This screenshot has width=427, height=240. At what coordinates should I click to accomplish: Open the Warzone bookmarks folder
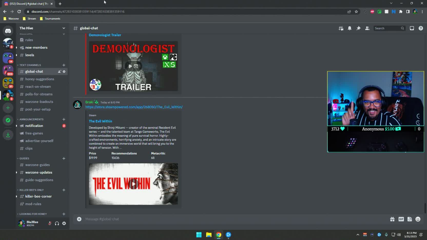[x=11, y=19]
